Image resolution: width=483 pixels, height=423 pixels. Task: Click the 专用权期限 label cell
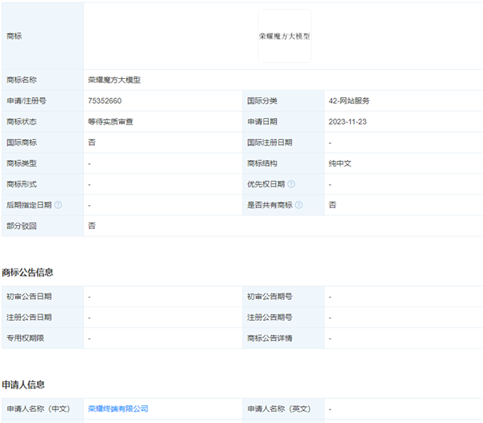[x=26, y=339]
